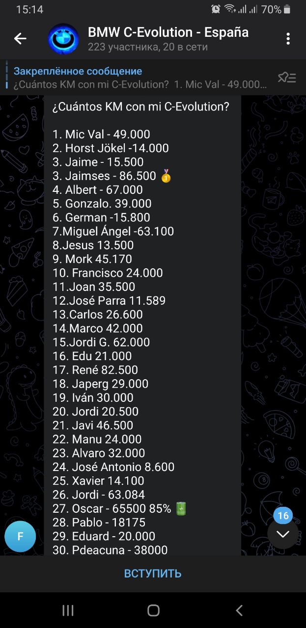This screenshot has height=628, width=306.
Task: Tap the Android system back button
Action: pos(239,610)
